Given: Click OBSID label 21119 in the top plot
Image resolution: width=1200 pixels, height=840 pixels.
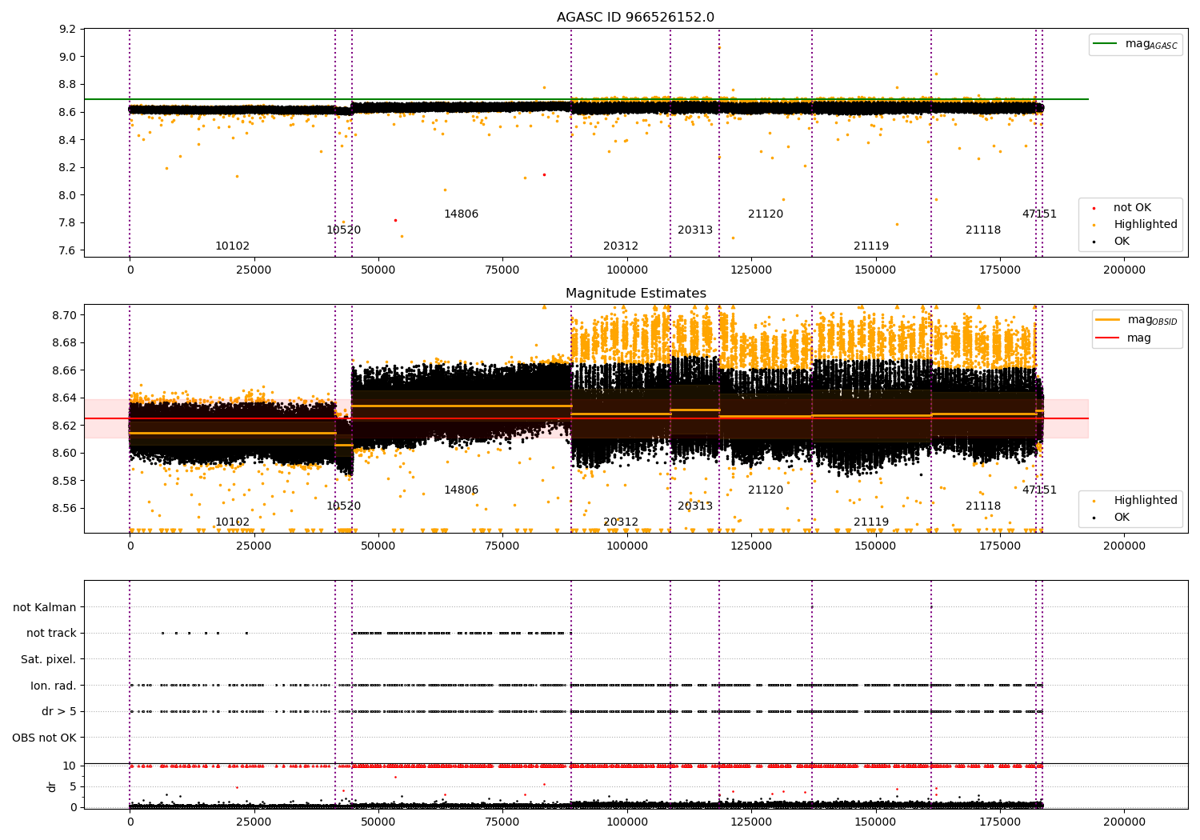Looking at the screenshot, I should [x=871, y=246].
